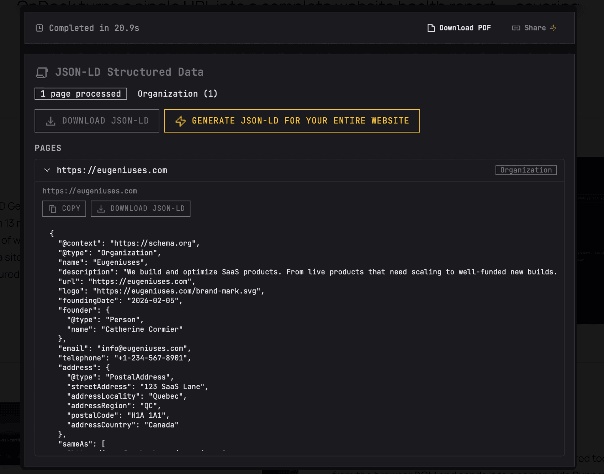Click the download arrow icon on DOWNLOAD JSON-LD
The image size is (604, 474).
pos(50,121)
